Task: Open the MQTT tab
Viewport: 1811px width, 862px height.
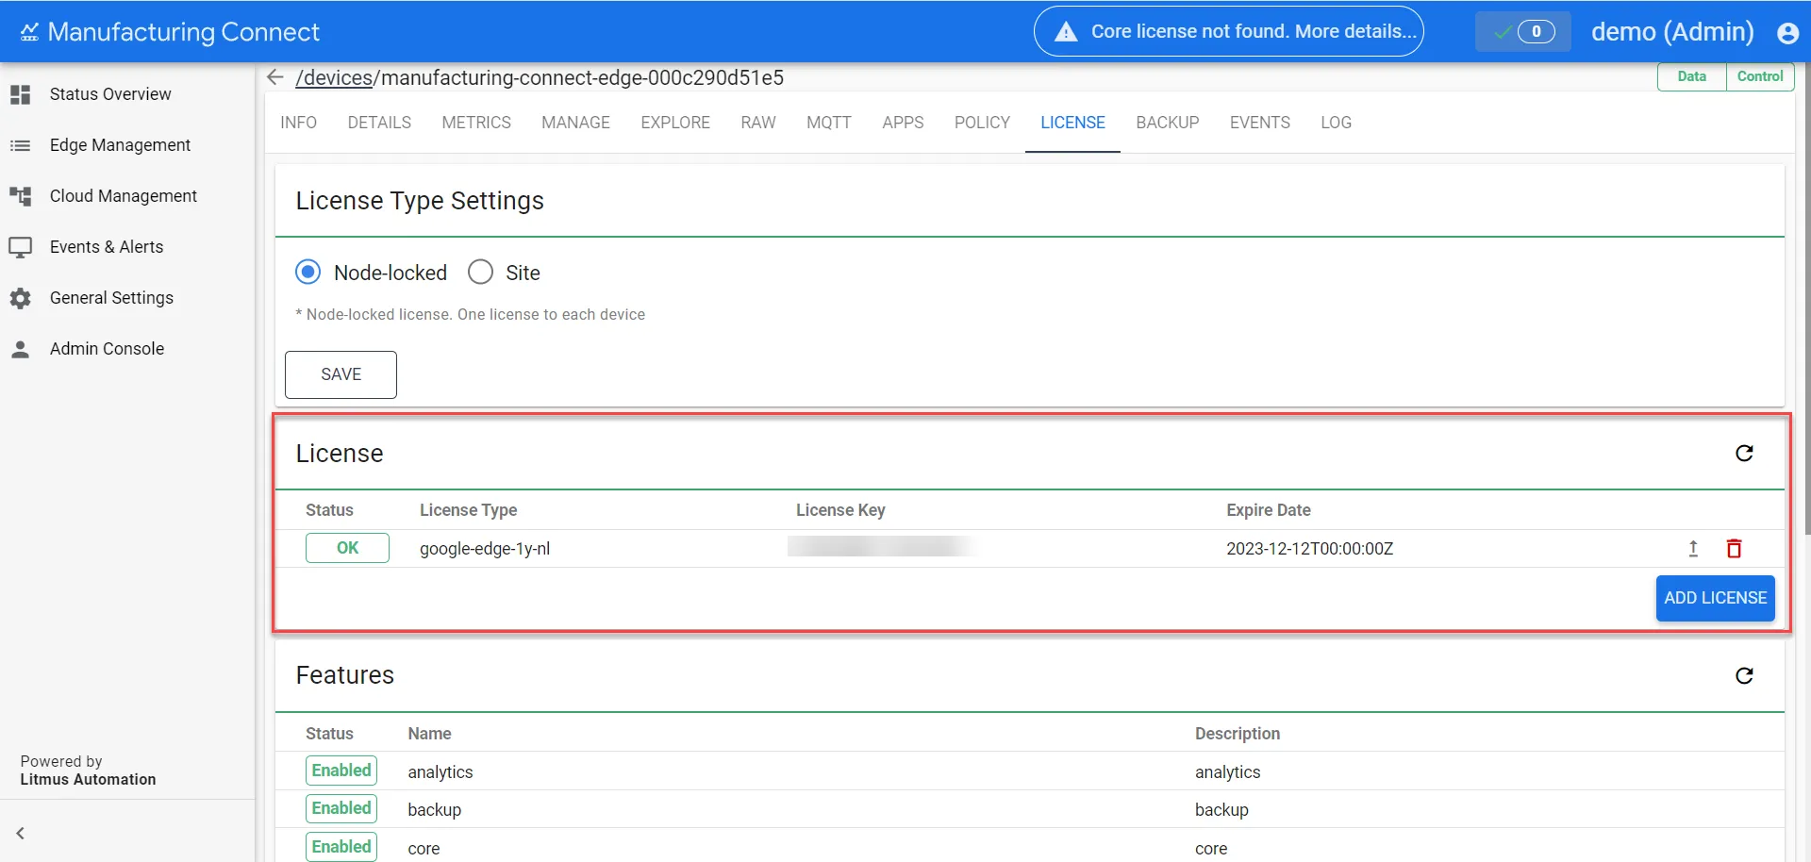Action: [828, 123]
